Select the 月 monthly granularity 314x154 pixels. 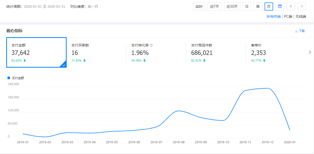click(x=269, y=6)
